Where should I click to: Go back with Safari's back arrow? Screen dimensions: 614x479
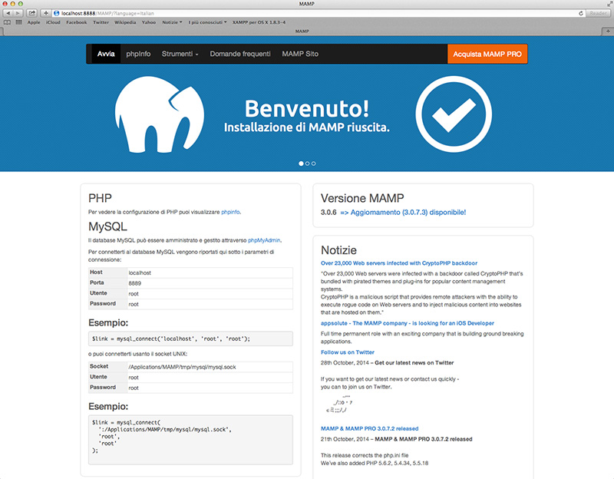point(8,13)
